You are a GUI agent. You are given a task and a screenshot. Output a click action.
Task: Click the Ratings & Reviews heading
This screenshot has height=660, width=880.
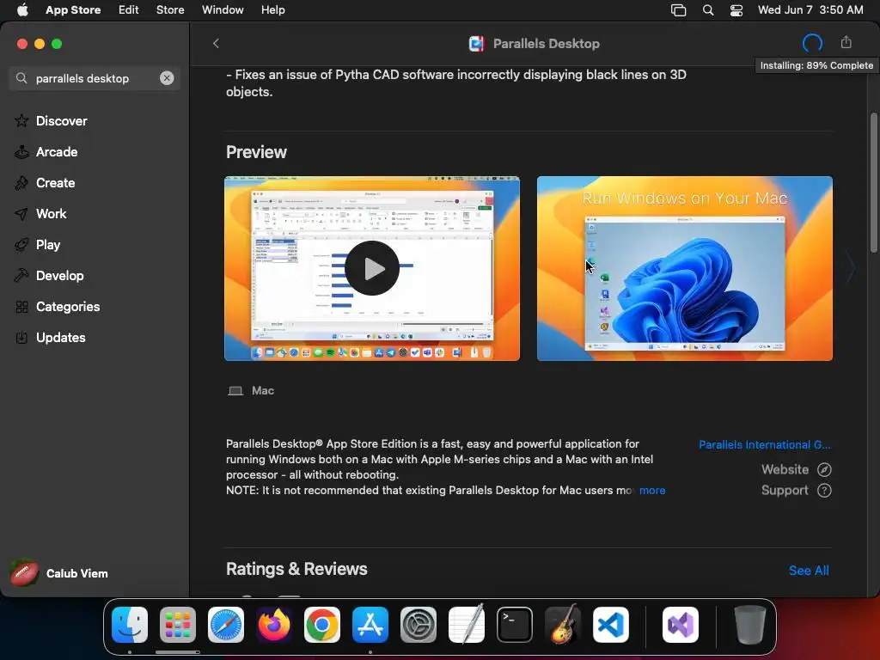(296, 569)
